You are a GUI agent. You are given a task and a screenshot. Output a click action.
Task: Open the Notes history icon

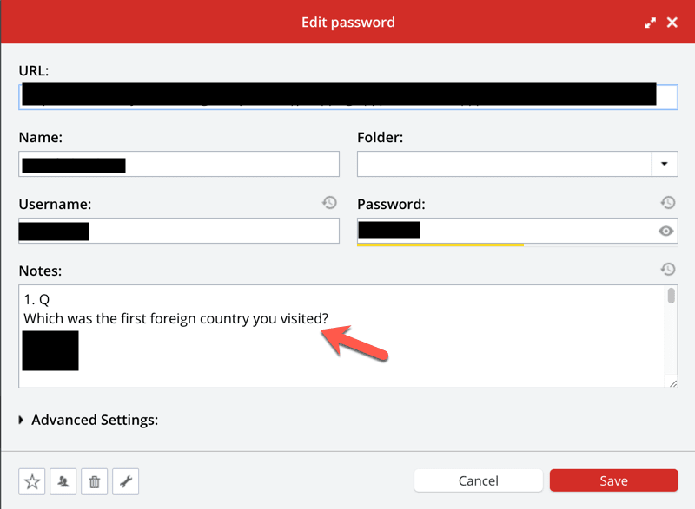pos(667,270)
